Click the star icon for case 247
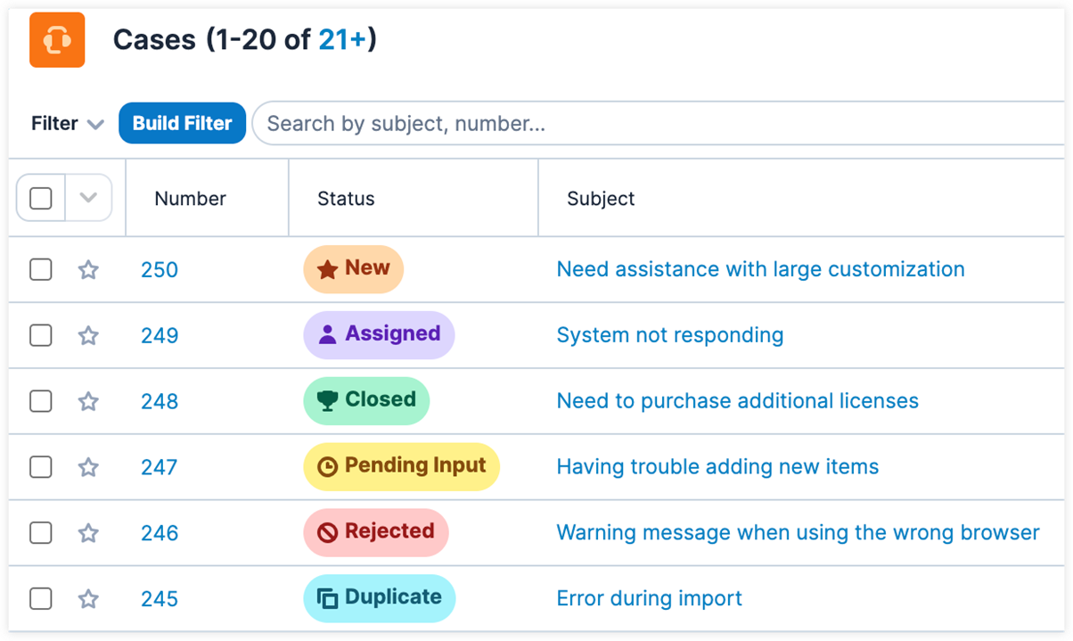 (x=88, y=467)
